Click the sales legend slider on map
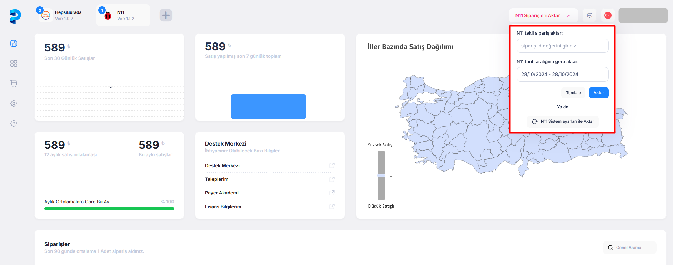The image size is (673, 265). (381, 175)
